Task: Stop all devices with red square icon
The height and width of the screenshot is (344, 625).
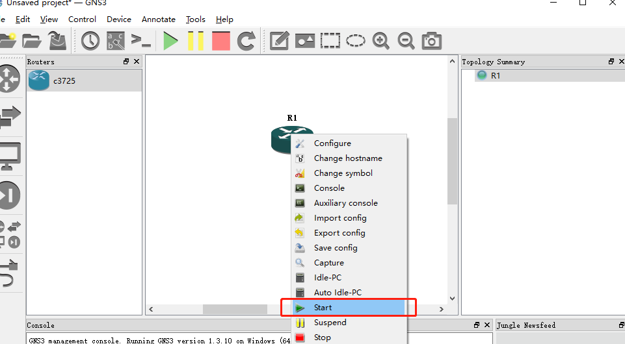Action: [x=221, y=41]
